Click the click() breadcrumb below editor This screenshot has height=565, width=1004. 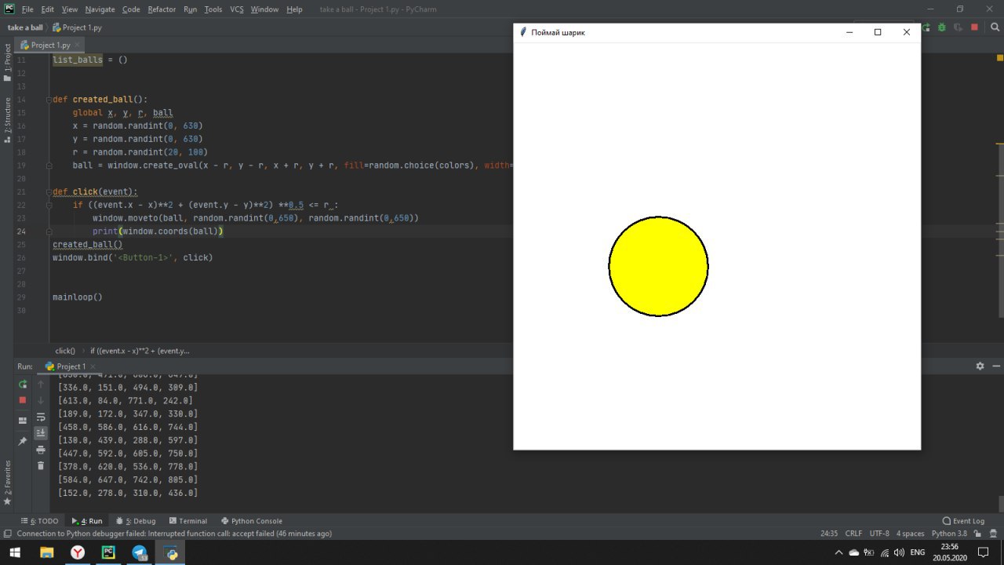pos(65,351)
